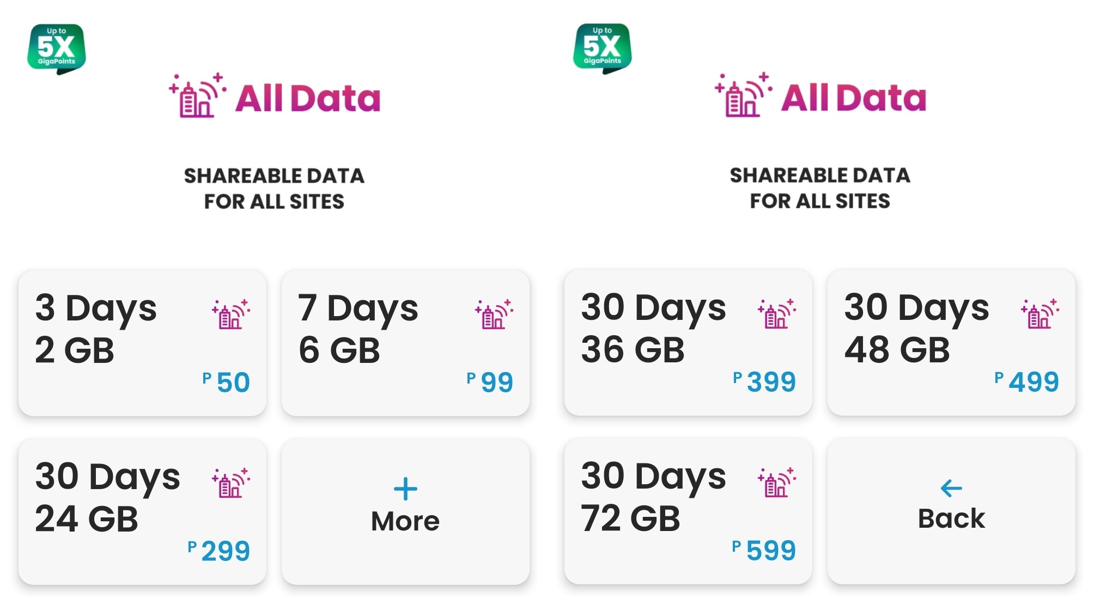The height and width of the screenshot is (605, 1094).
Task: Click tower icon on 7 Days 6 GB card
Action: tap(494, 314)
